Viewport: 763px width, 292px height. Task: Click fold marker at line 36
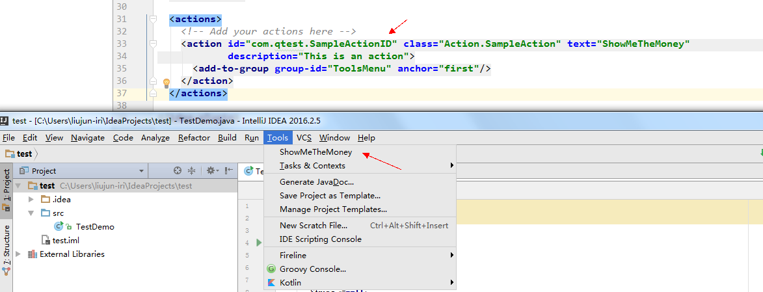tap(153, 81)
